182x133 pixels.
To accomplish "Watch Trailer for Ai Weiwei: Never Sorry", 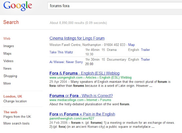I will pos(145,60).
